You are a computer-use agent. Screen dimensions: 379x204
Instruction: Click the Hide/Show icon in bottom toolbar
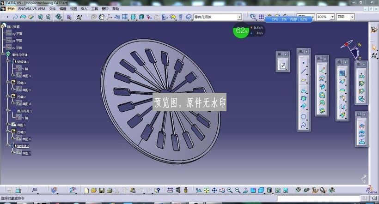(277, 191)
